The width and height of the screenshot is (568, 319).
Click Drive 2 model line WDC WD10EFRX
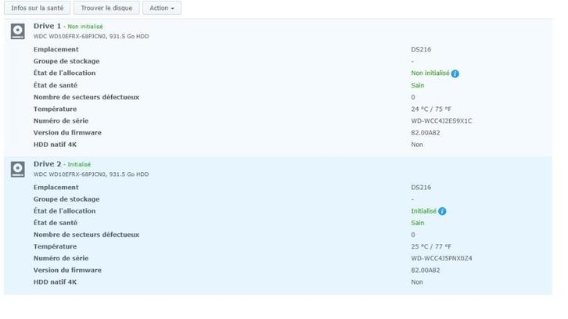click(x=91, y=174)
